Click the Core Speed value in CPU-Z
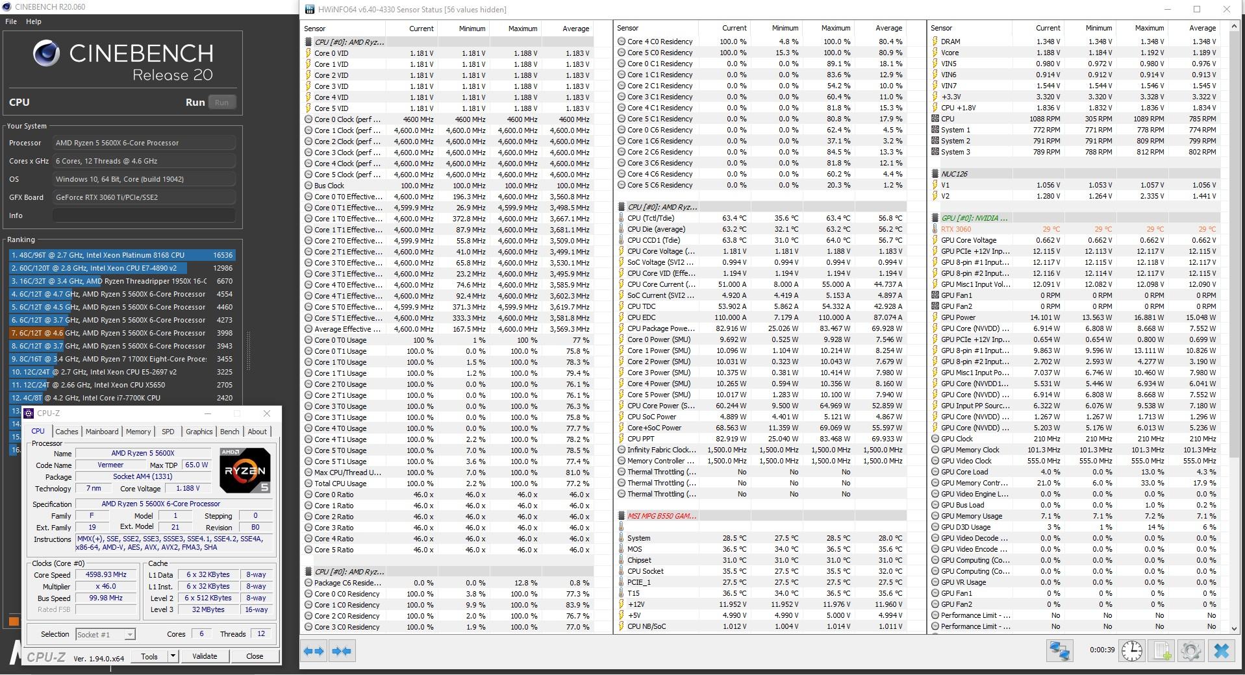Image resolution: width=1245 pixels, height=675 pixels. pyautogui.click(x=106, y=574)
